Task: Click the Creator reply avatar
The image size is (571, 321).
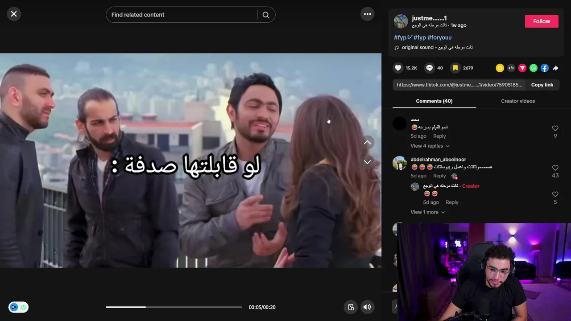Action: coord(415,187)
